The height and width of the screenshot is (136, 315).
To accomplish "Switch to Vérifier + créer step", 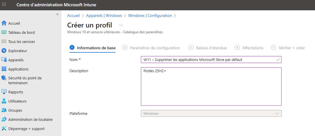I will click(x=288, y=48).
